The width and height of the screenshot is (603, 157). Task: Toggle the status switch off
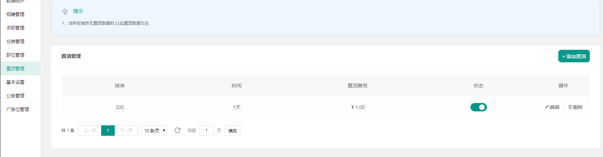coord(478,107)
